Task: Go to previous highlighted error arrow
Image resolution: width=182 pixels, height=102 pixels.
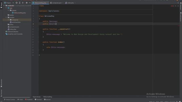Action: (x=176, y=6)
